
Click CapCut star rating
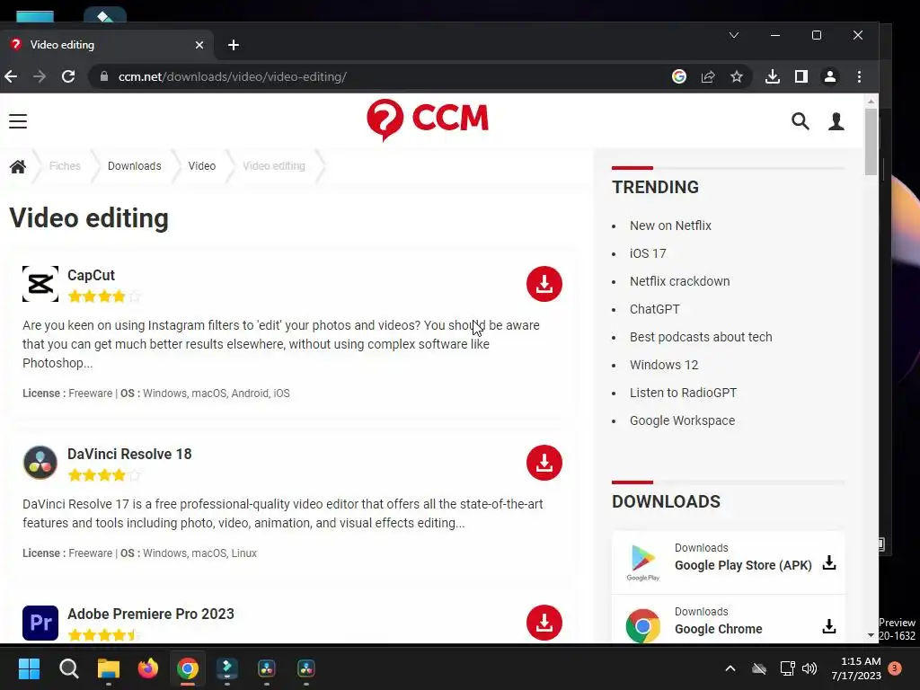(x=104, y=296)
